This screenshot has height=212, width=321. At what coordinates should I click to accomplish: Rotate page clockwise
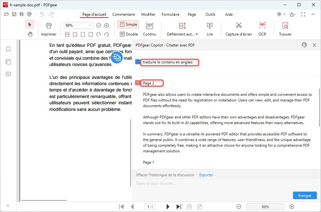click(x=99, y=35)
